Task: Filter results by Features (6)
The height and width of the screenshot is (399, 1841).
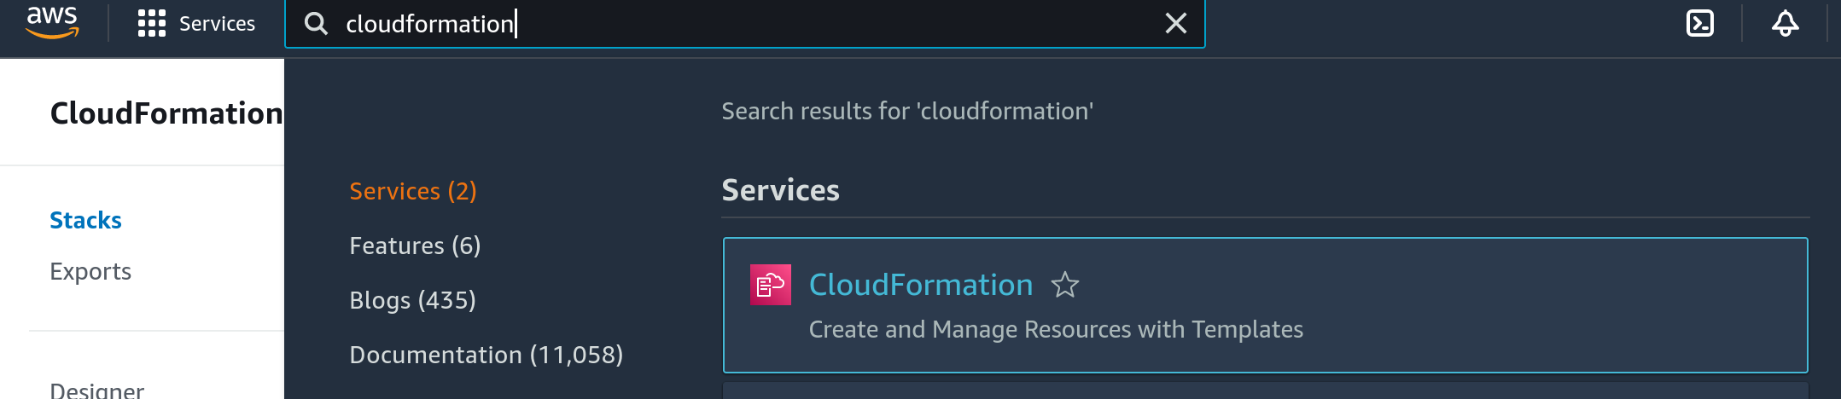Action: click(x=415, y=246)
